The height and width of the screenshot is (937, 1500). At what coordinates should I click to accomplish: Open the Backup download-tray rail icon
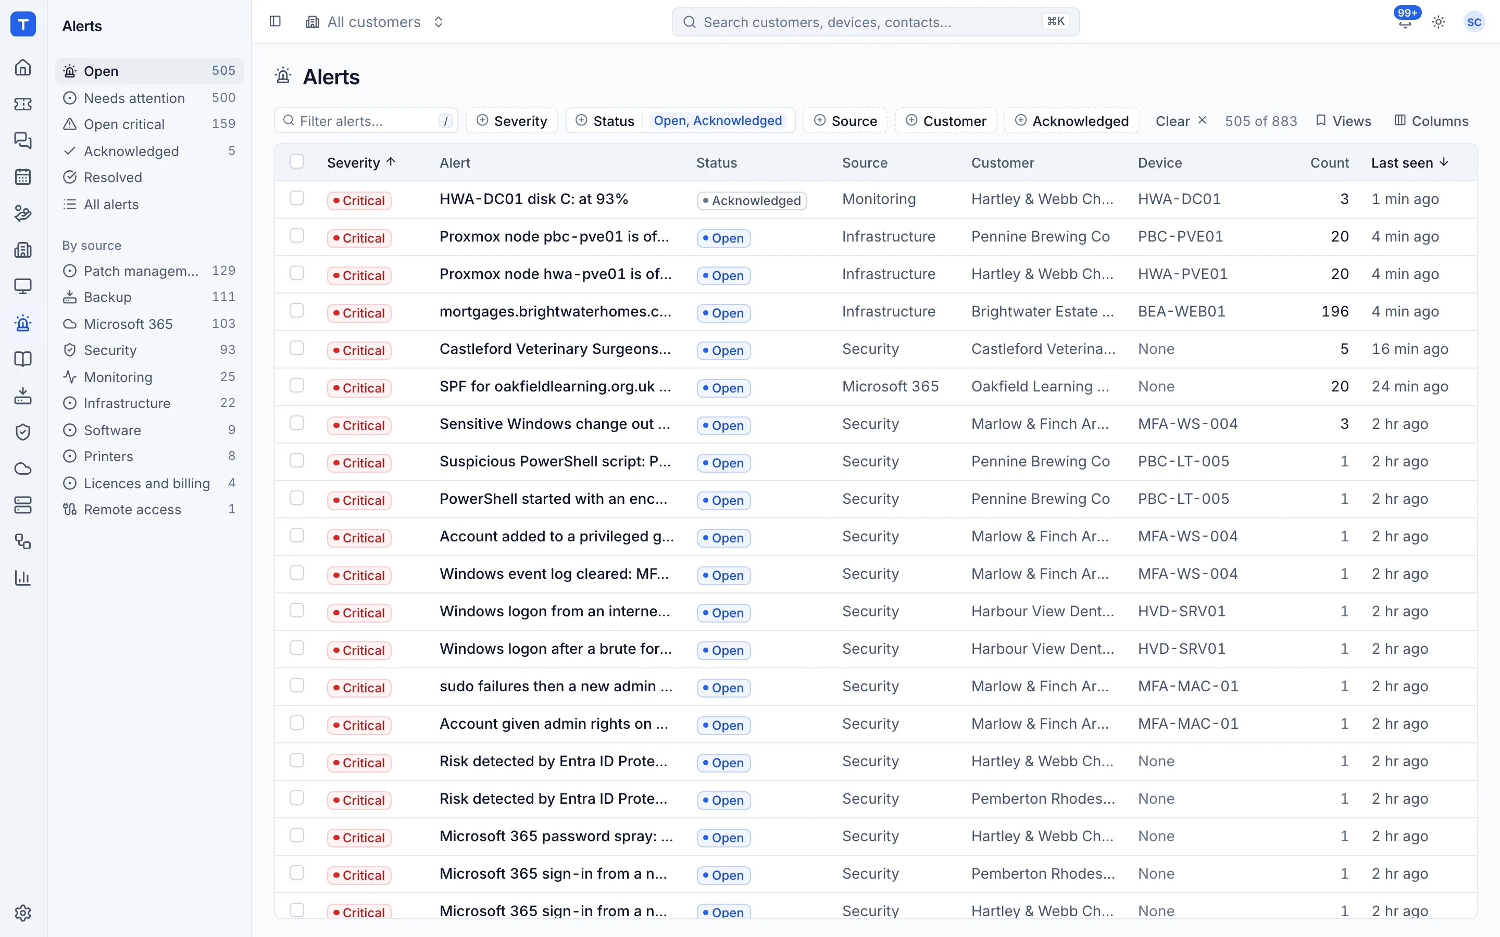pyautogui.click(x=23, y=396)
